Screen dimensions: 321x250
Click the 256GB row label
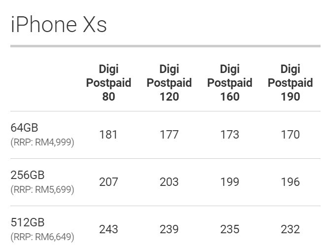27,175
